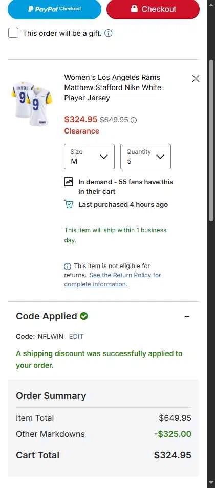Click the In demand trending icon
Image resolution: width=215 pixels, height=488 pixels.
[69, 182]
